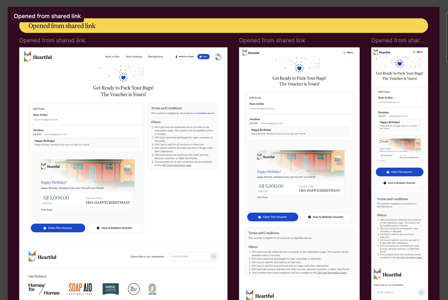Click the Welcome with Pride rainbow logo
The height and width of the screenshot is (300, 448).
tap(152, 289)
